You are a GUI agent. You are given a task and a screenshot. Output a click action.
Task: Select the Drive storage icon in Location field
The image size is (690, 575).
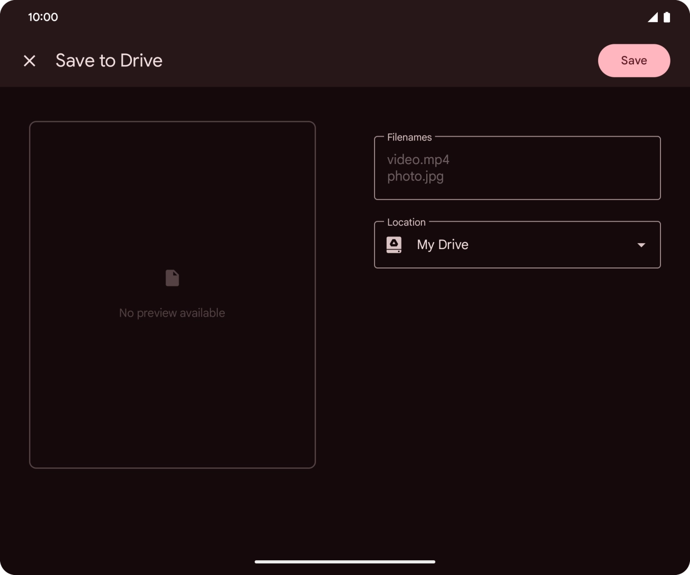[394, 244]
